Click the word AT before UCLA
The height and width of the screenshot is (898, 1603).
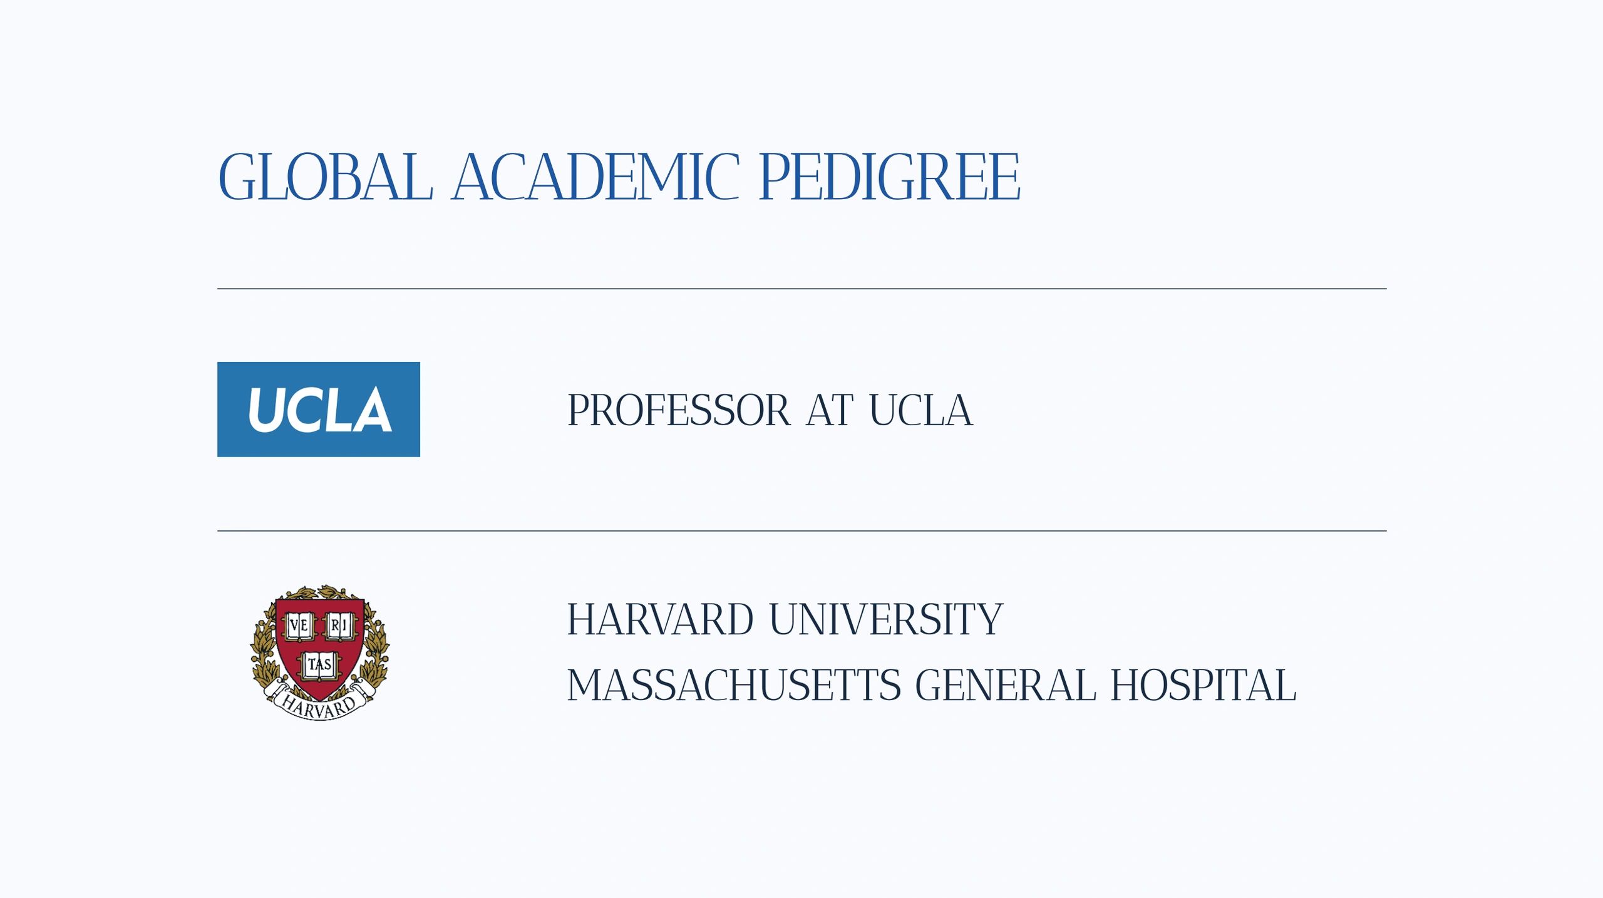(830, 411)
